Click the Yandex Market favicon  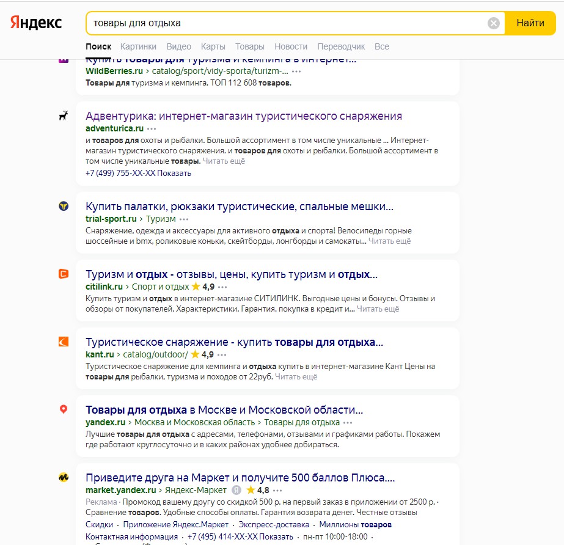(x=64, y=477)
